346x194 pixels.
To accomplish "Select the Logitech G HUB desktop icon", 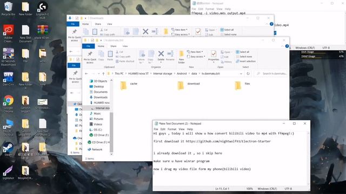I will (x=42, y=10).
